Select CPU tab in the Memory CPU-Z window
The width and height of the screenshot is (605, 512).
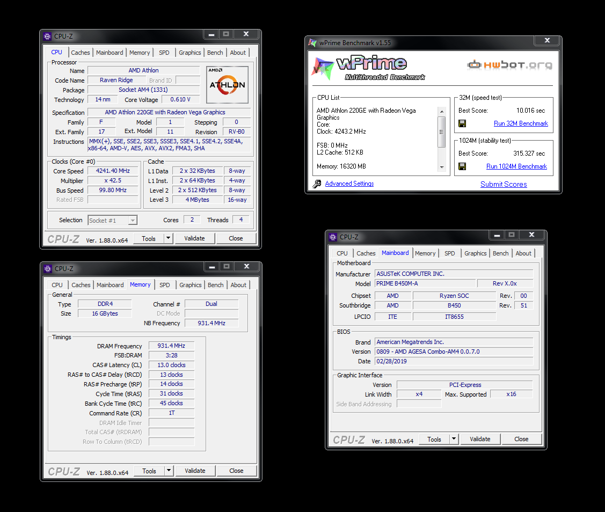point(57,285)
